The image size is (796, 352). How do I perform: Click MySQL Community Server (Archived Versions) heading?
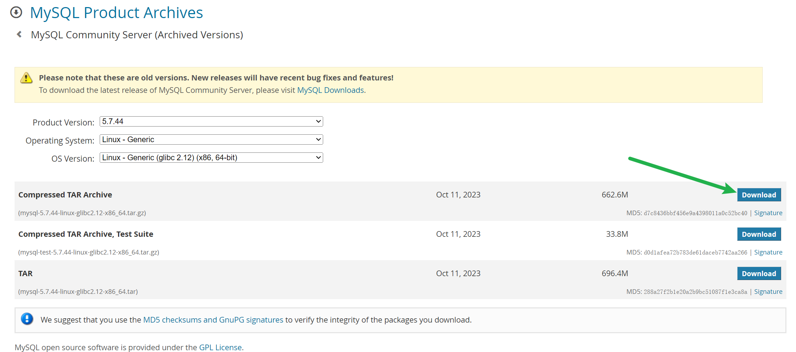137,35
